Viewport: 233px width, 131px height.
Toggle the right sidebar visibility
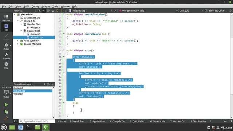(x=230, y=121)
